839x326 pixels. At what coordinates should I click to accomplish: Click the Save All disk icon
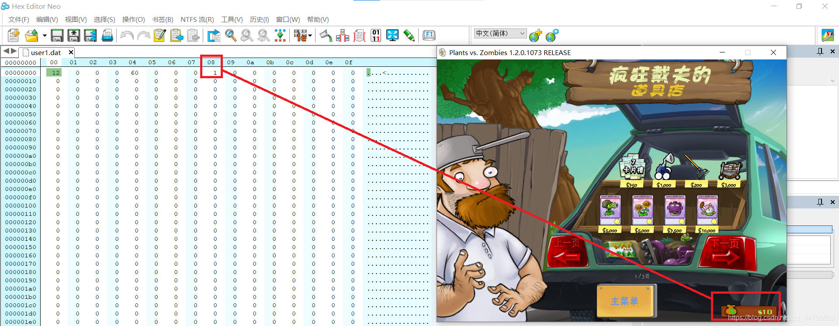click(x=90, y=35)
